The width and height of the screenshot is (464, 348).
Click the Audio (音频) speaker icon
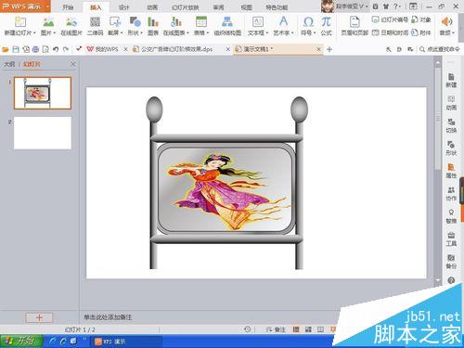pos(446,22)
